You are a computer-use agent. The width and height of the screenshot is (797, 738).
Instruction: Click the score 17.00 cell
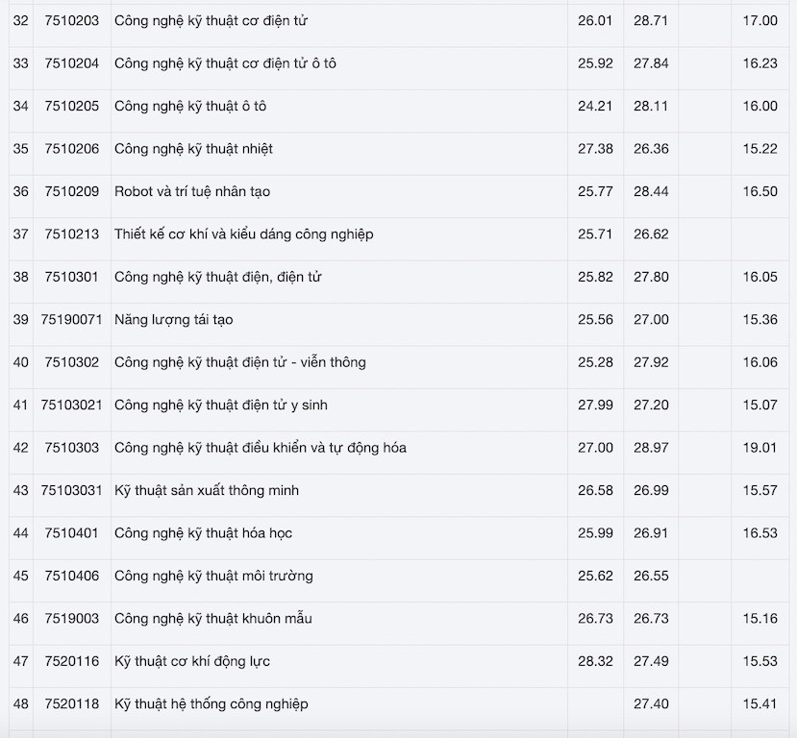coord(760,20)
